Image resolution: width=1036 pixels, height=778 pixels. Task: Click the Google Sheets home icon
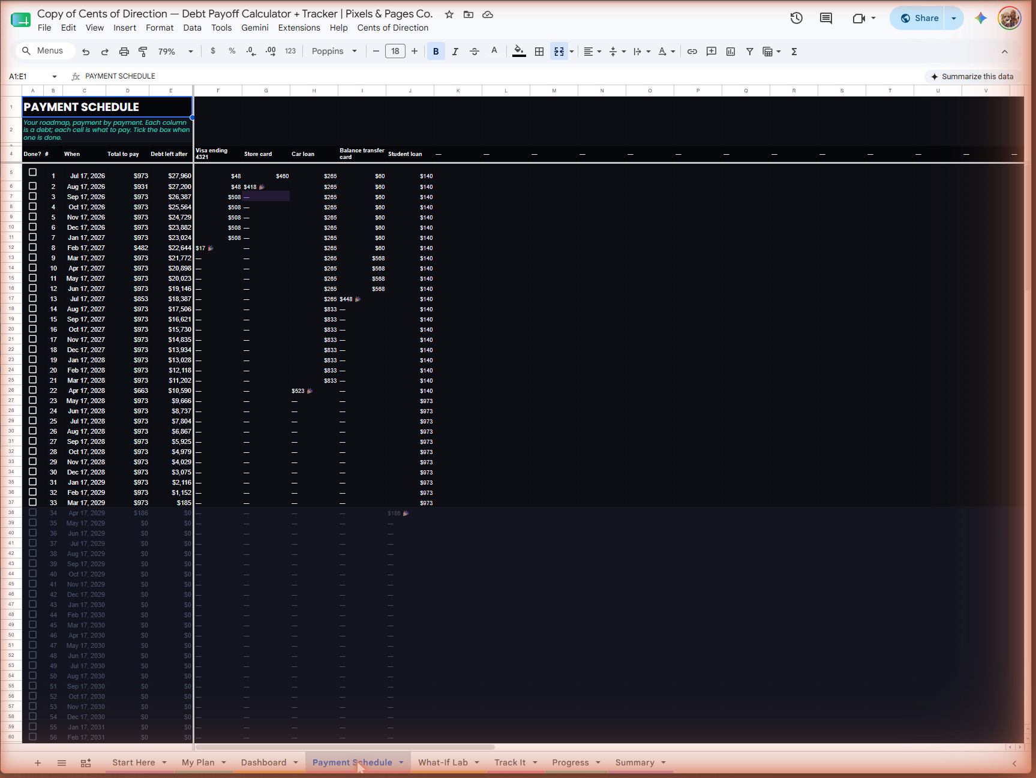[x=20, y=20]
